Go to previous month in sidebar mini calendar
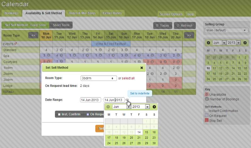 coord(208,43)
